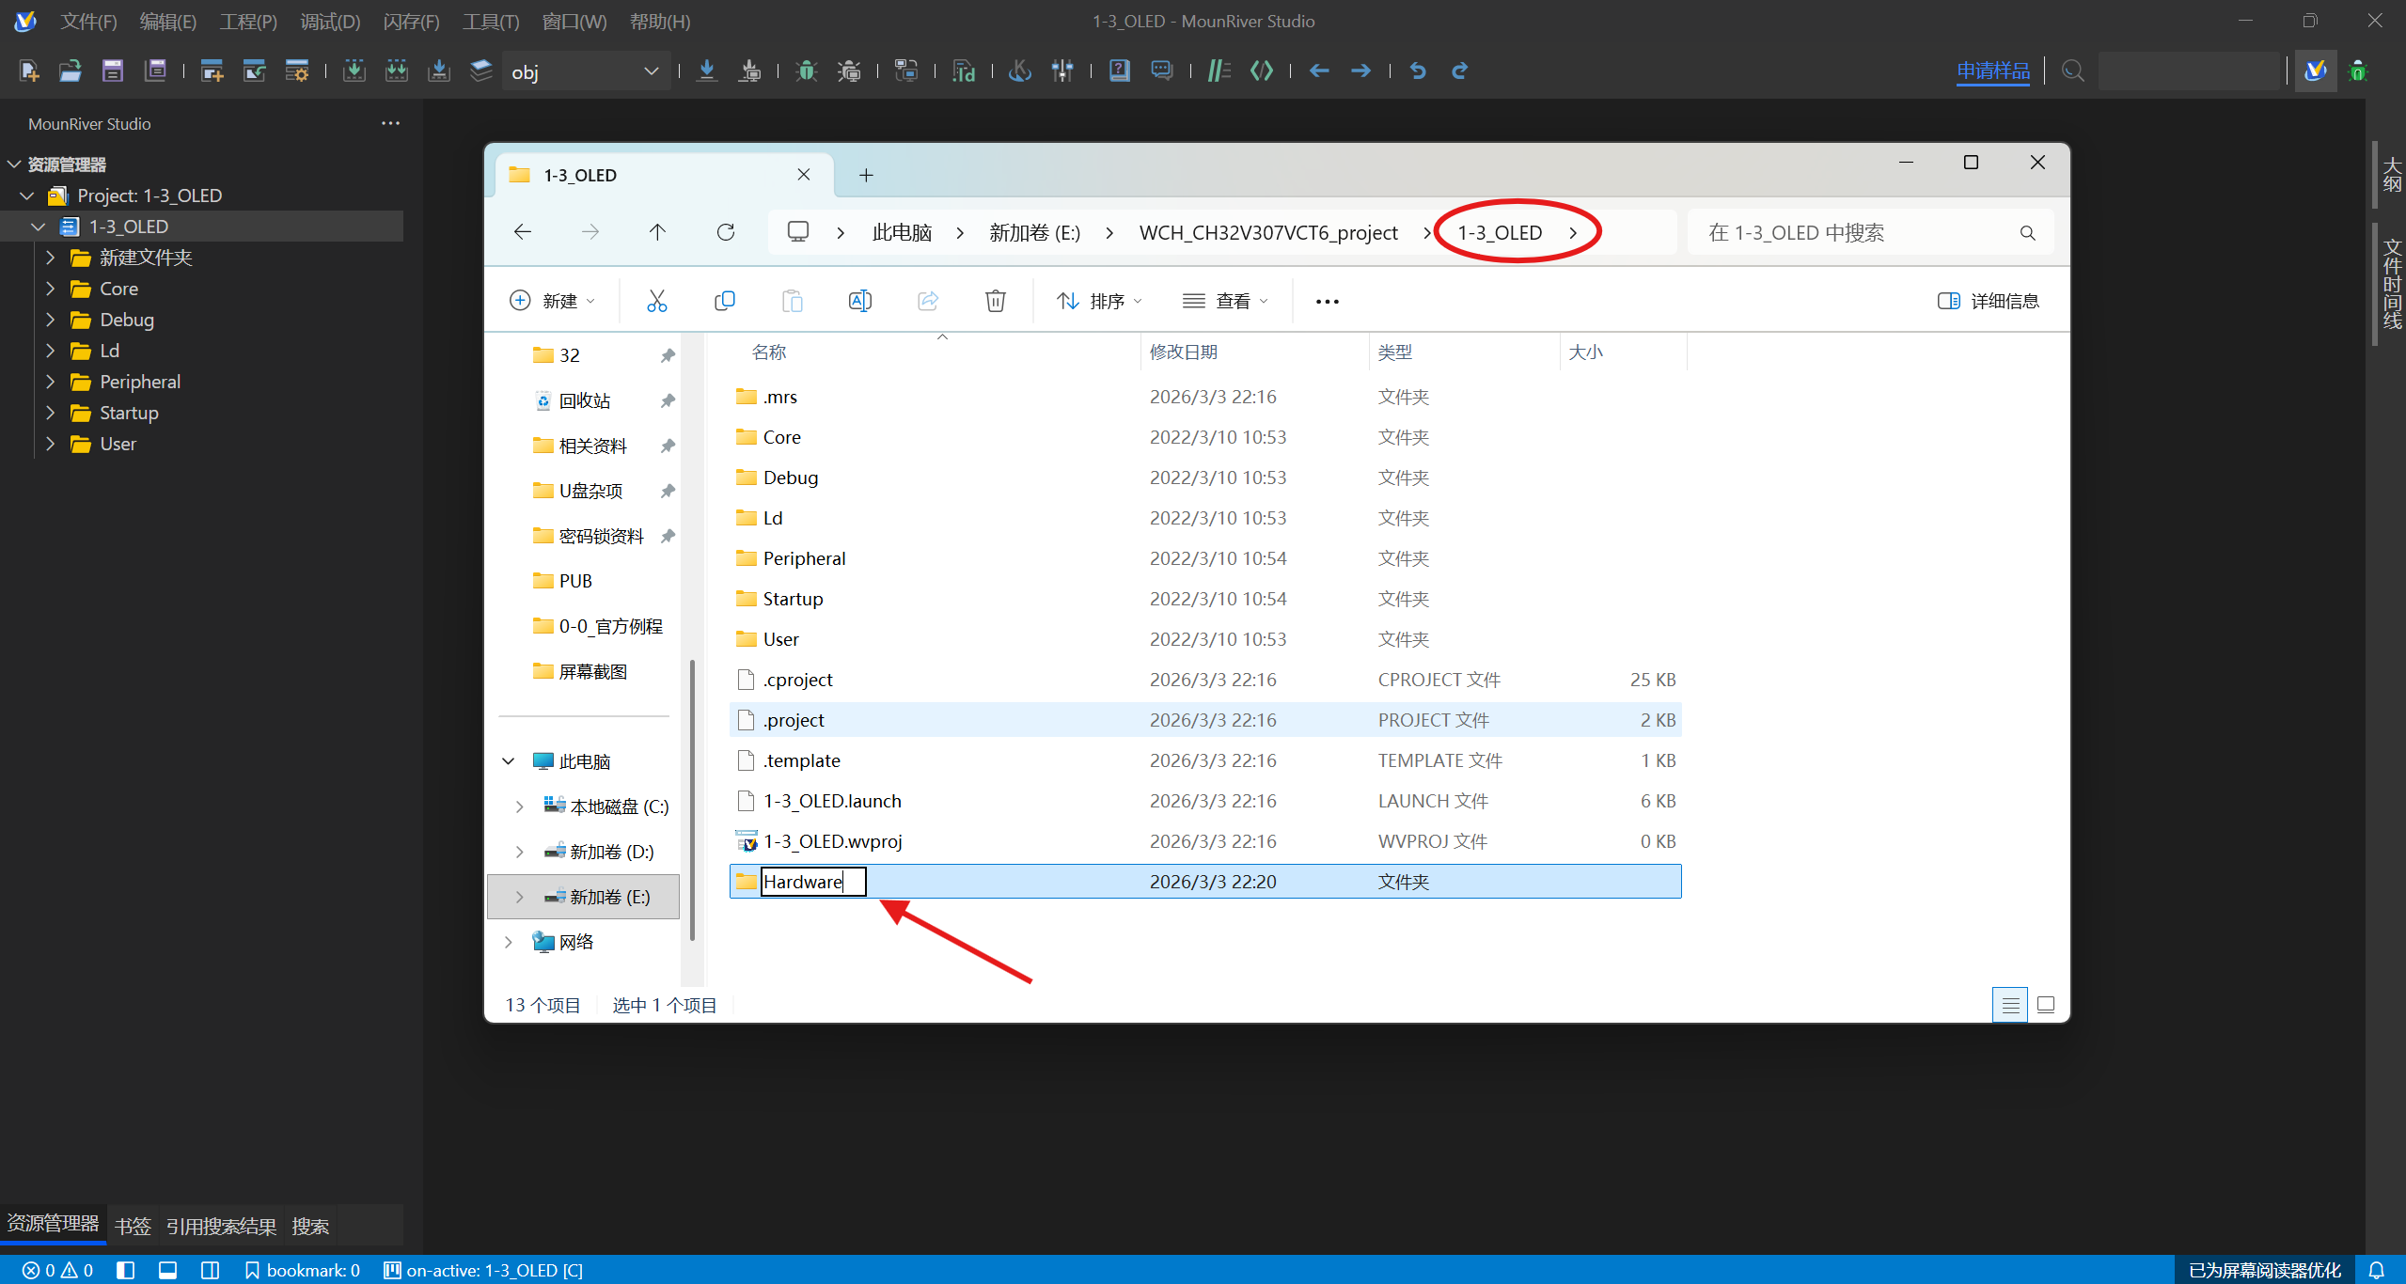Click the undo arrow in MounRiver toolbar
Image resolution: width=2406 pixels, height=1284 pixels.
pyautogui.click(x=1418, y=70)
